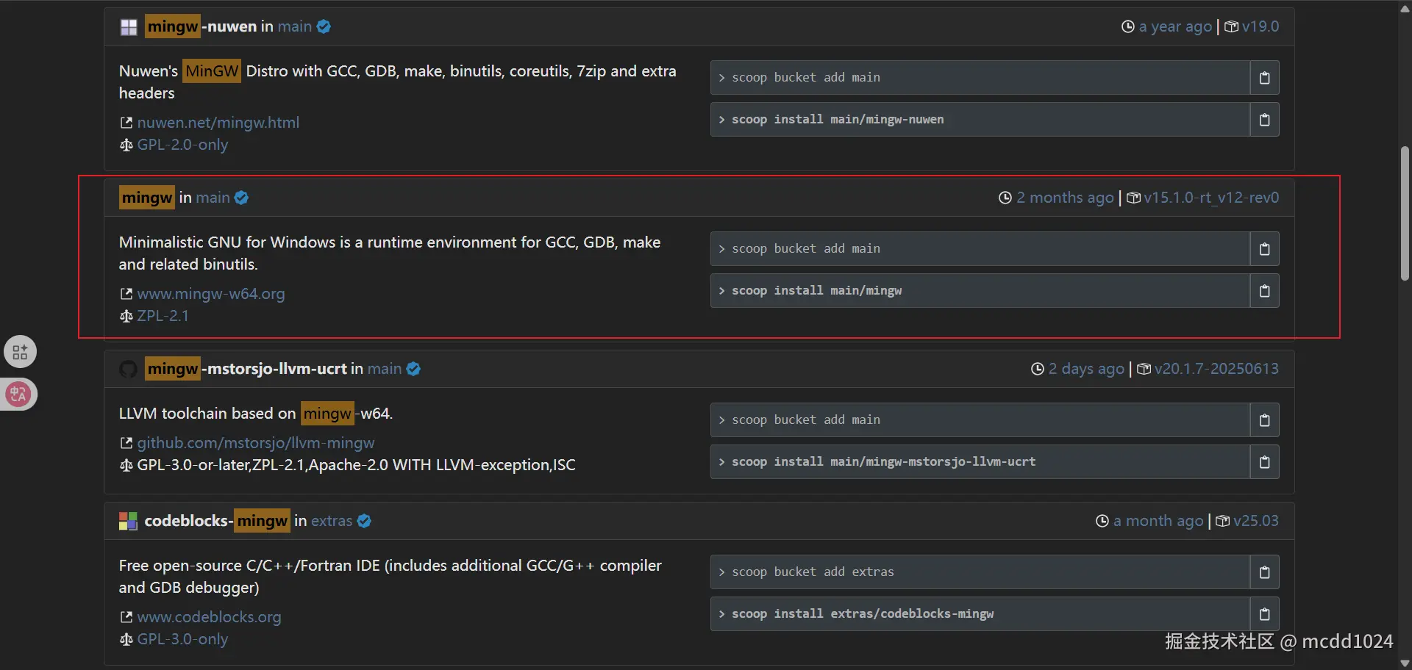Open the ZPL-2.1 license link
The height and width of the screenshot is (670, 1412).
pos(163,316)
